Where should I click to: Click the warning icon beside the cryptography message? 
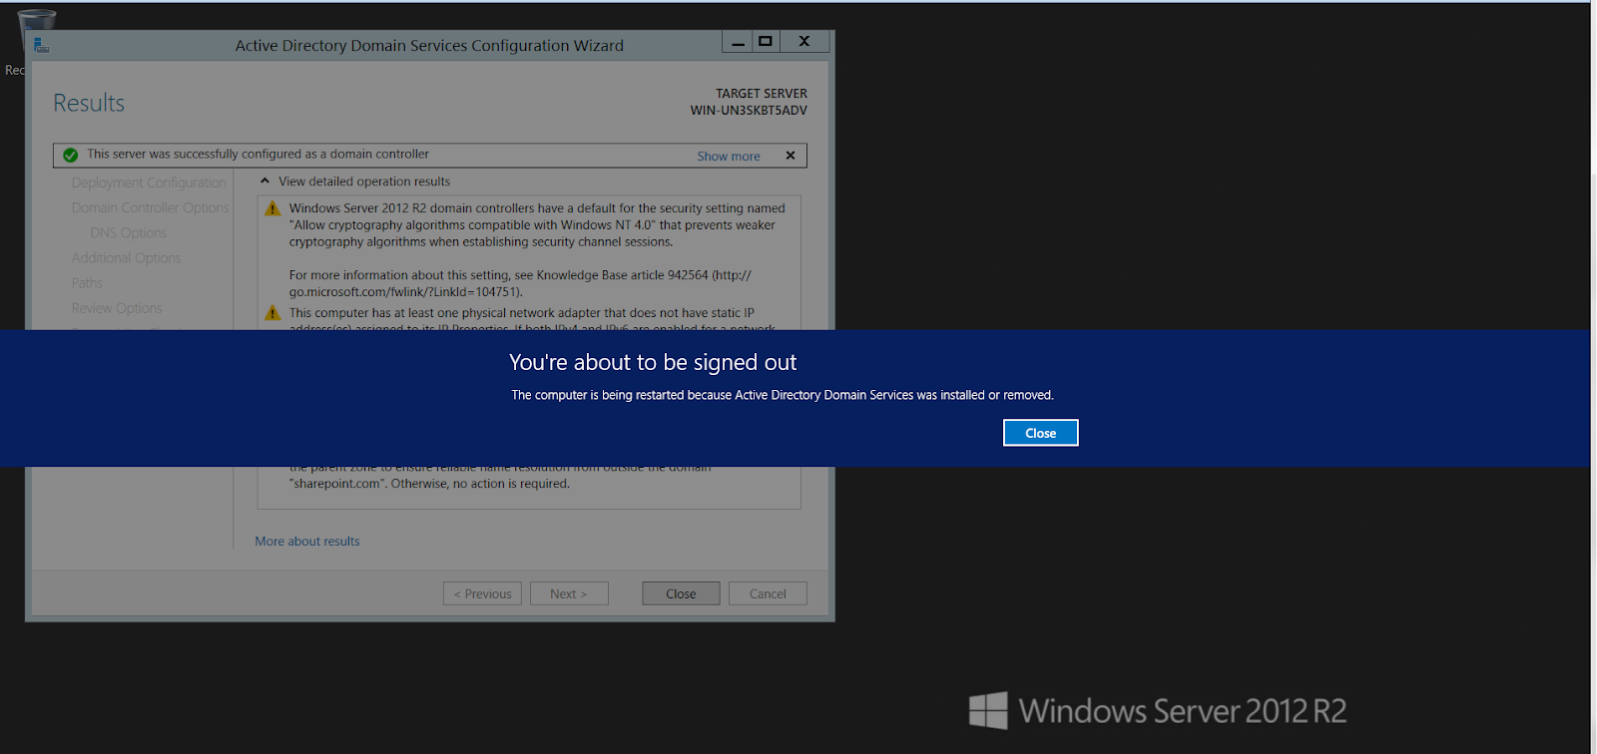(x=272, y=208)
